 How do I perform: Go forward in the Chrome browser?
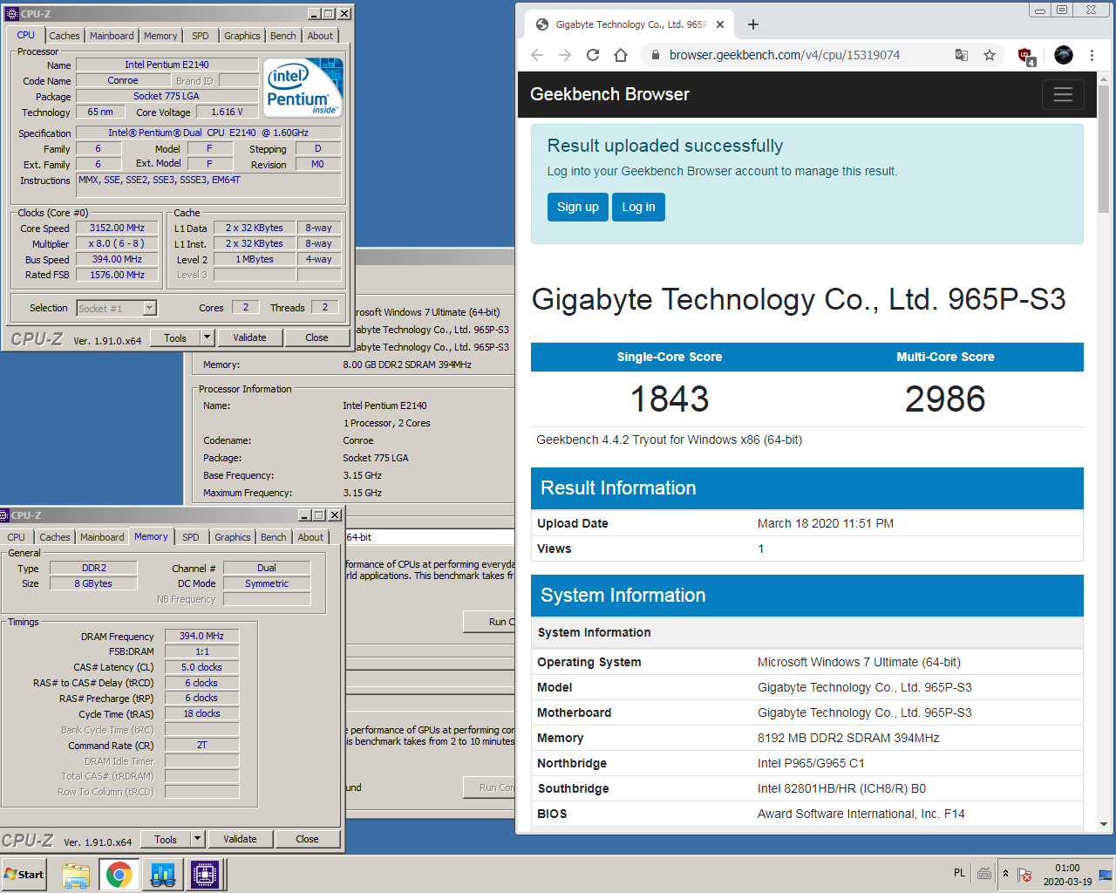coord(565,55)
